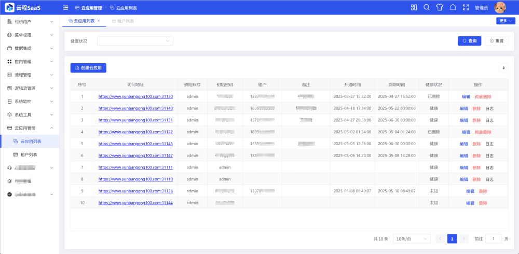
Task: Click the 查询 button
Action: (469, 41)
